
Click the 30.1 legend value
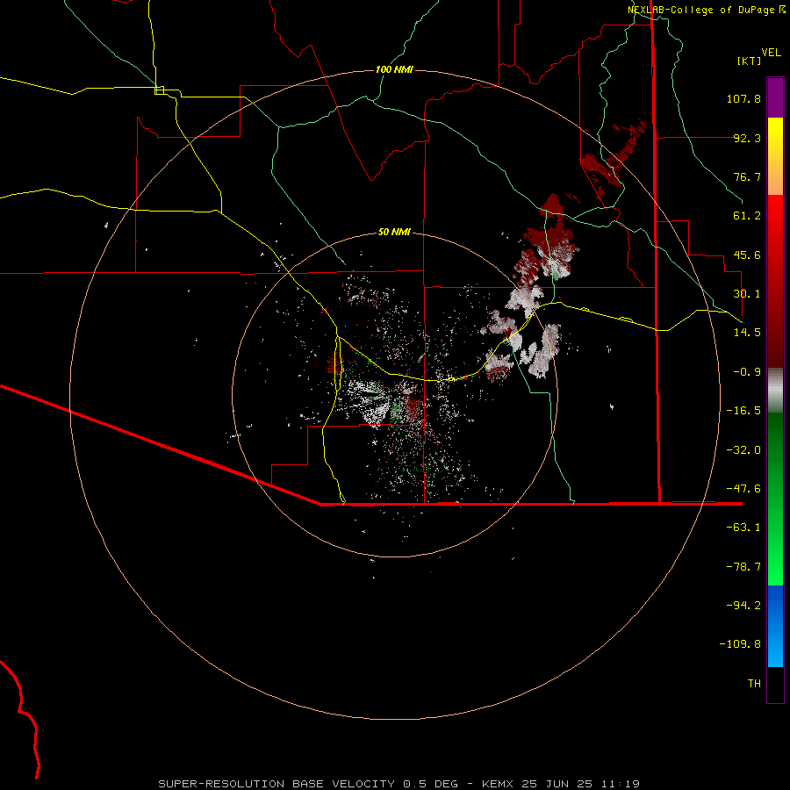747,294
